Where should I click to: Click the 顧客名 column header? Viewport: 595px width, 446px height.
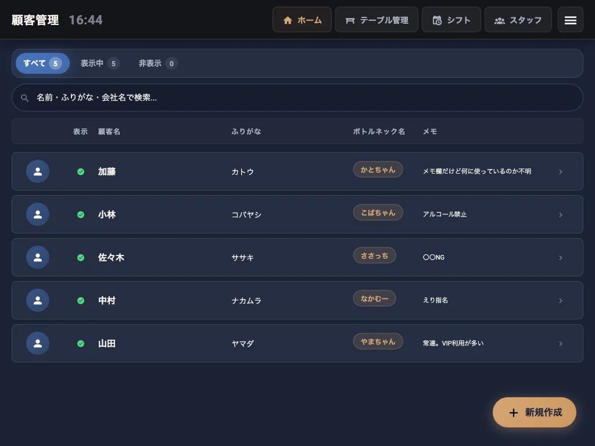(109, 132)
